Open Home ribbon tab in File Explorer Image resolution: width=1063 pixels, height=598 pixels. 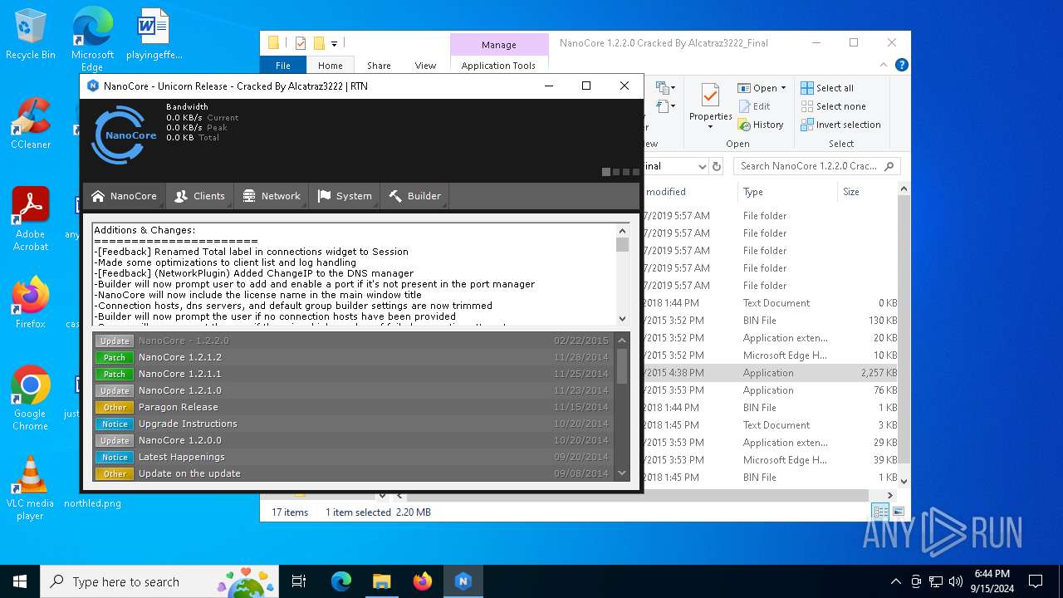click(x=331, y=66)
